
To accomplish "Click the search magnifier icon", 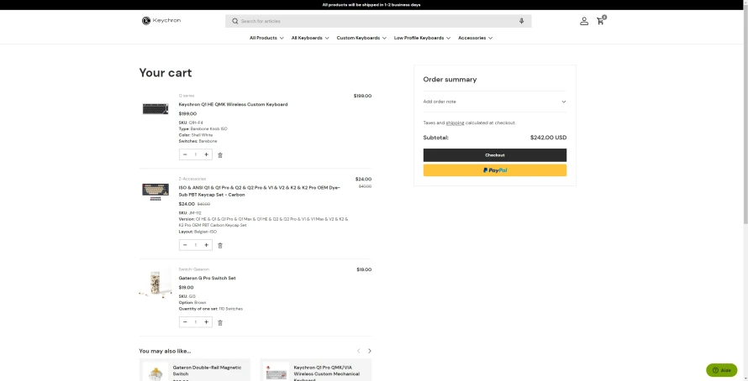I will coord(234,21).
